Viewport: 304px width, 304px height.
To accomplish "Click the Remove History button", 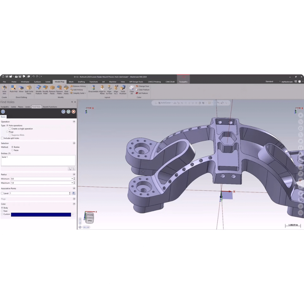I will [x=78, y=86].
